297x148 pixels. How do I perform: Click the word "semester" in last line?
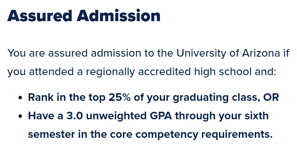[x=51, y=134]
